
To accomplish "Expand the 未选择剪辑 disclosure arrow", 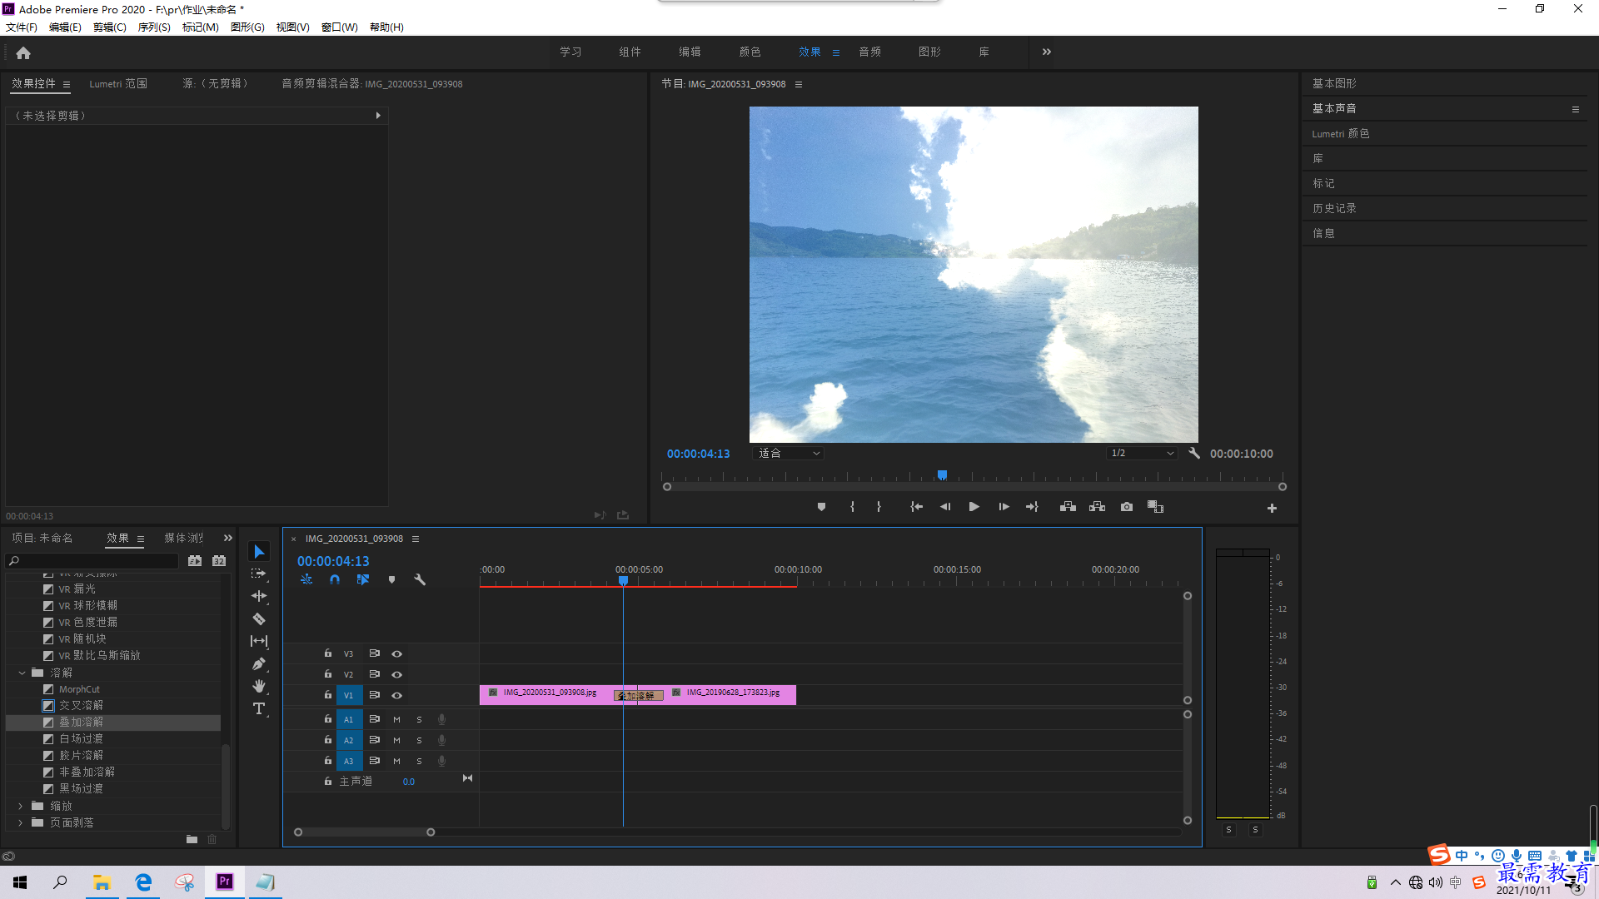I will pyautogui.click(x=378, y=116).
